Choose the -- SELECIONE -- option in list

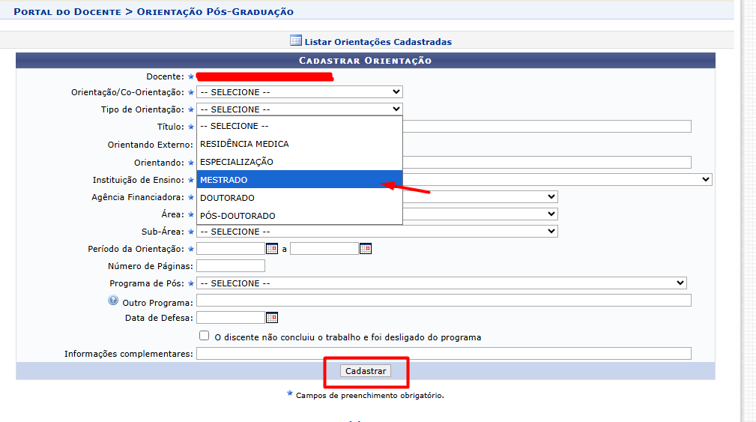[300, 126]
